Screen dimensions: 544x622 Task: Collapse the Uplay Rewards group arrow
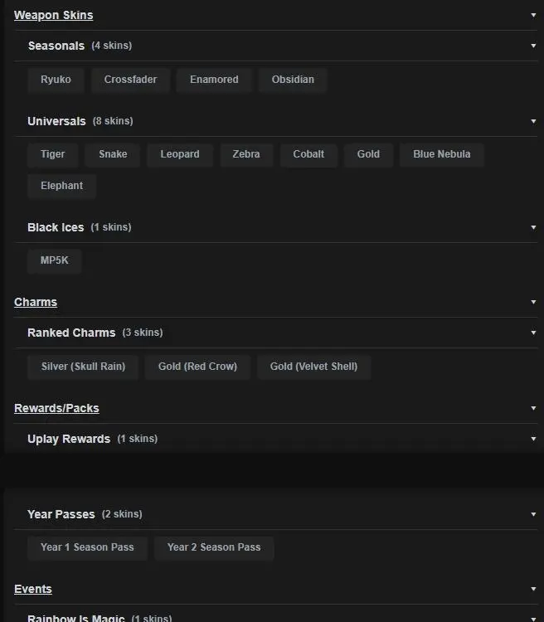tap(533, 439)
